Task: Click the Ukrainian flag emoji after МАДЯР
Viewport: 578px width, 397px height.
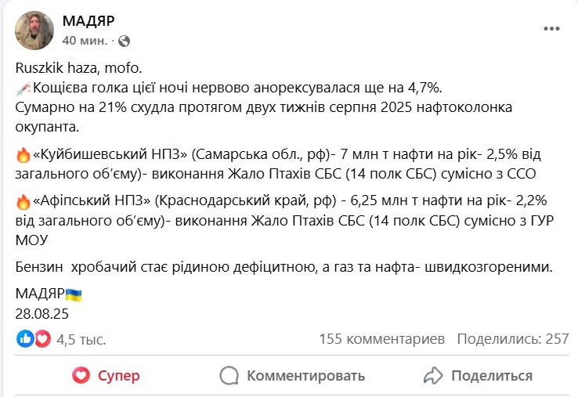Action: click(x=74, y=294)
